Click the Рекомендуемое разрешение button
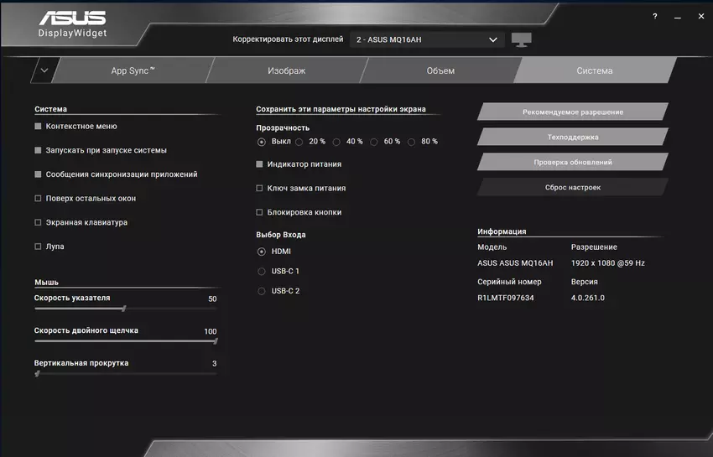The image size is (713, 457). [572, 112]
